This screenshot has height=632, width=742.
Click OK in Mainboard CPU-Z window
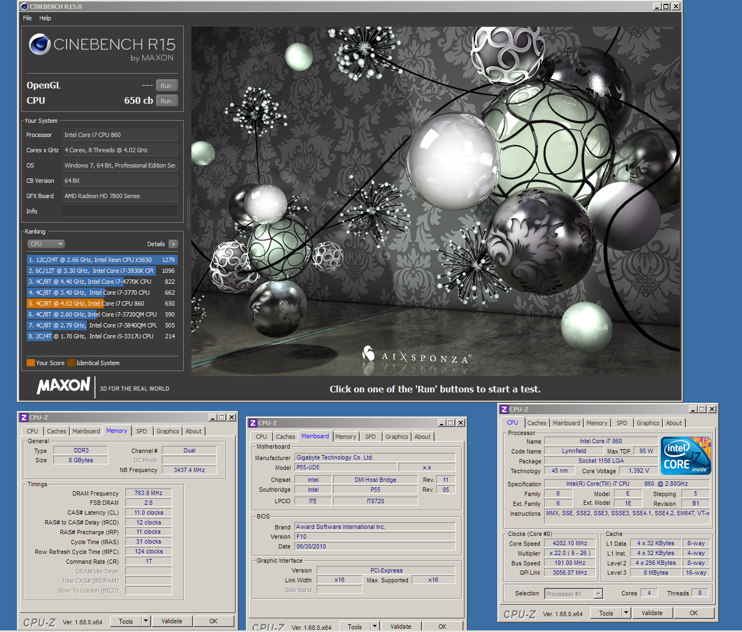443,627
